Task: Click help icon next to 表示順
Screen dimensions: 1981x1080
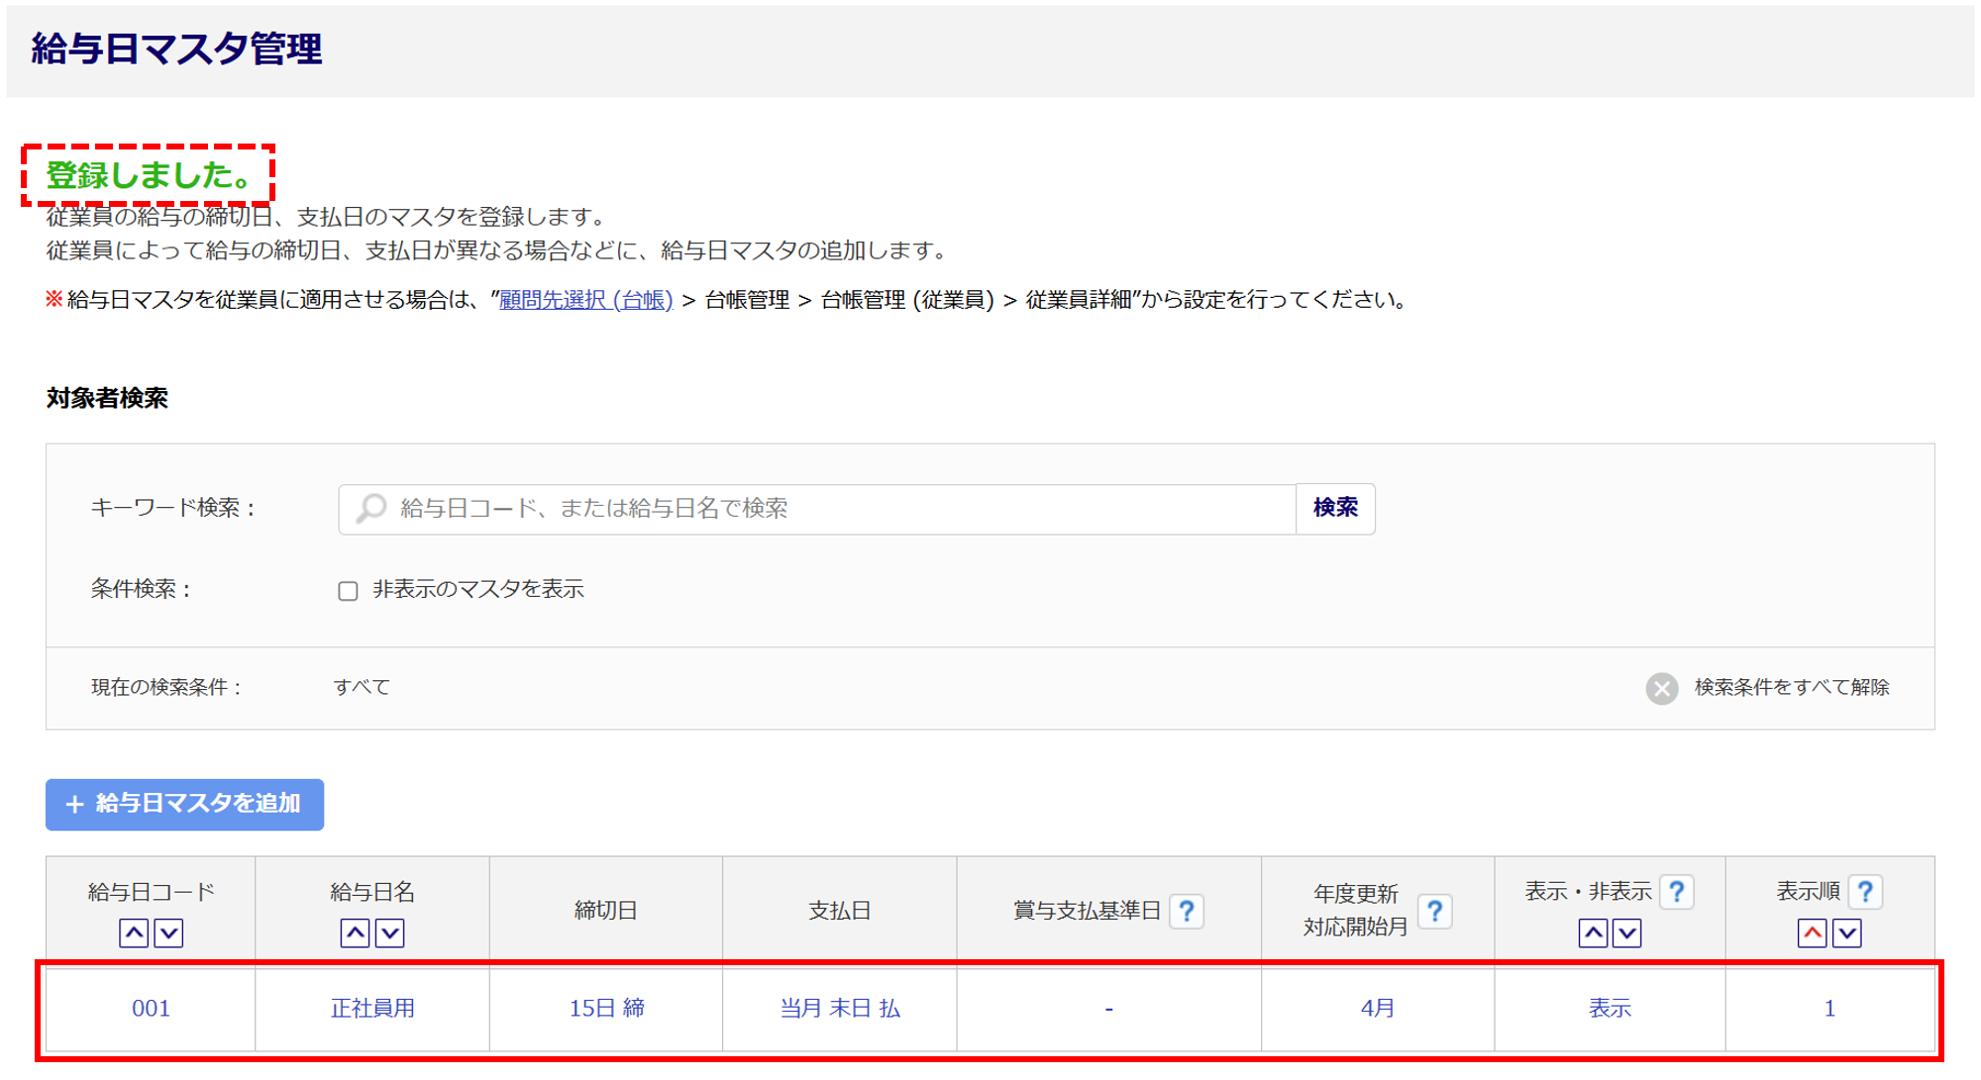Action: click(x=1864, y=892)
